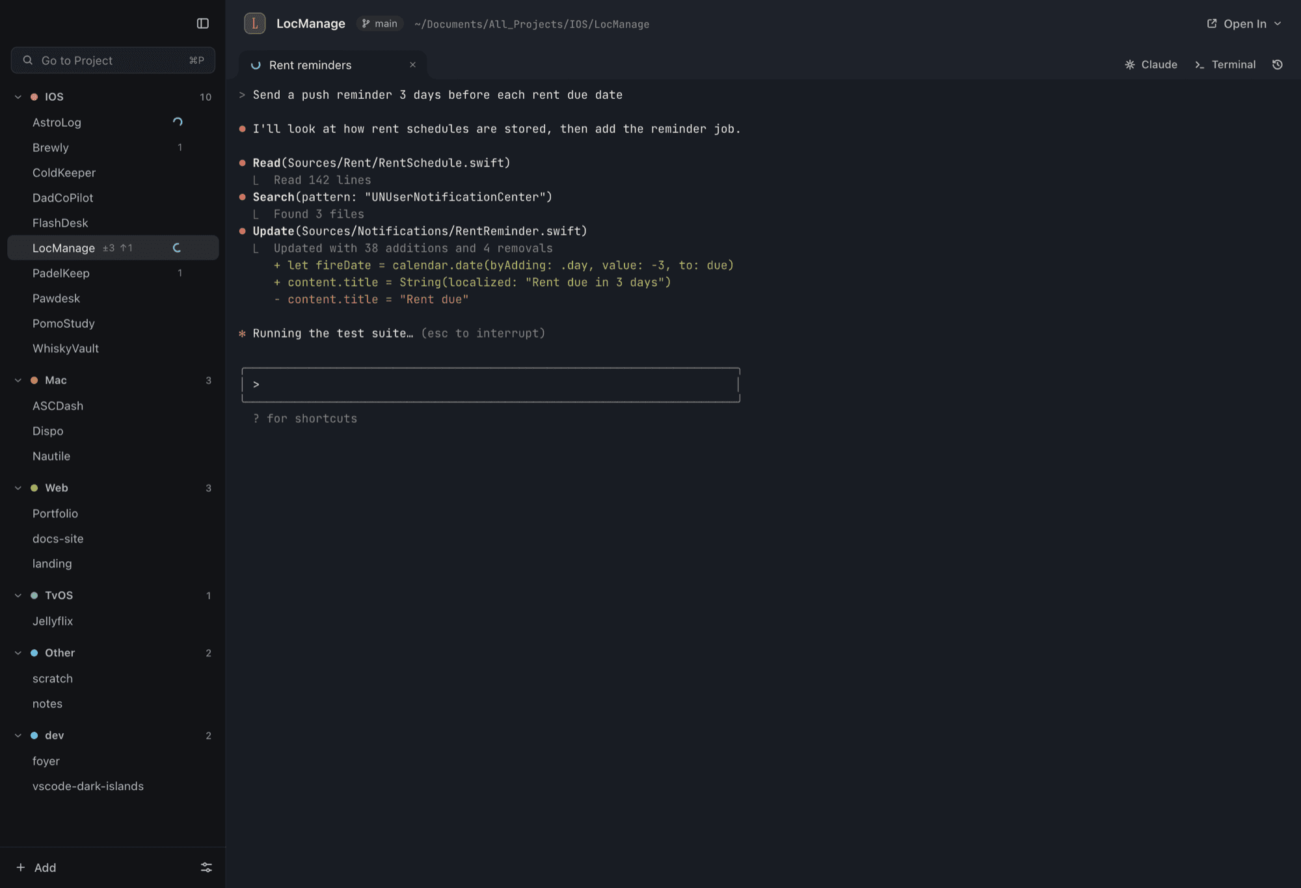Open the Brewly project
The width and height of the screenshot is (1301, 888).
[x=113, y=148]
